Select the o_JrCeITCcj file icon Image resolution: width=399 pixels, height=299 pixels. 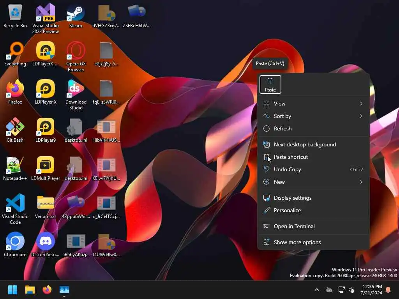pos(106,206)
